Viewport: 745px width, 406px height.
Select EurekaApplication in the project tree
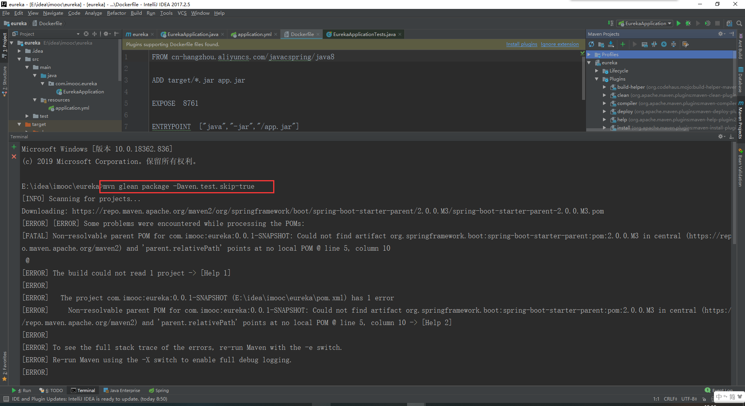tap(80, 92)
